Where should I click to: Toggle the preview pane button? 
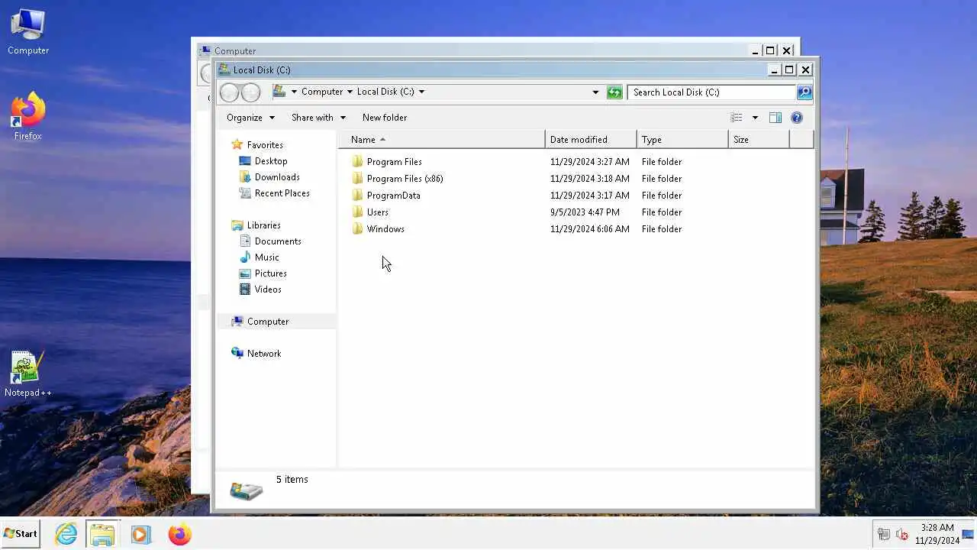tap(775, 118)
